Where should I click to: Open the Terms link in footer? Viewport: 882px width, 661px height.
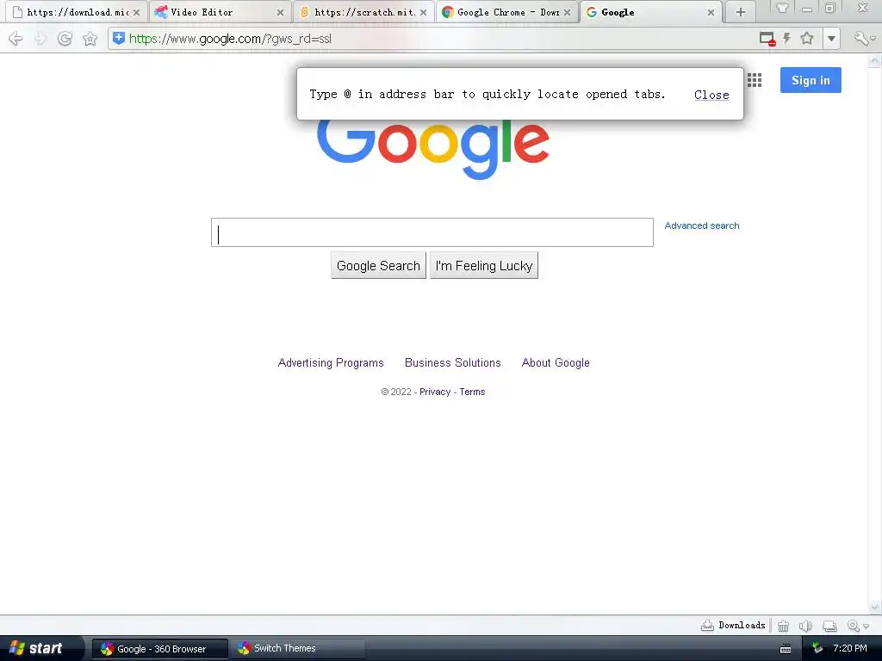pyautogui.click(x=472, y=392)
